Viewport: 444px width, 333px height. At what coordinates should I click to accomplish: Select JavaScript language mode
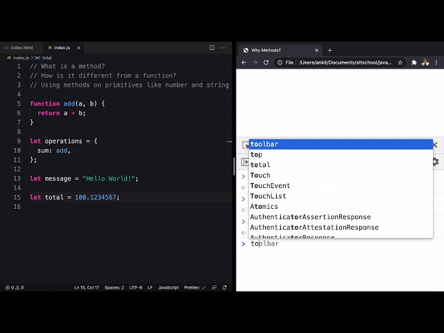point(168,287)
